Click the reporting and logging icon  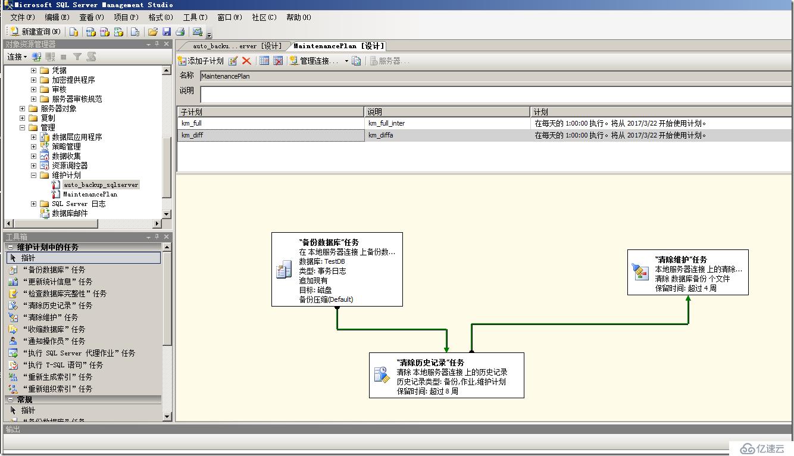(x=356, y=61)
